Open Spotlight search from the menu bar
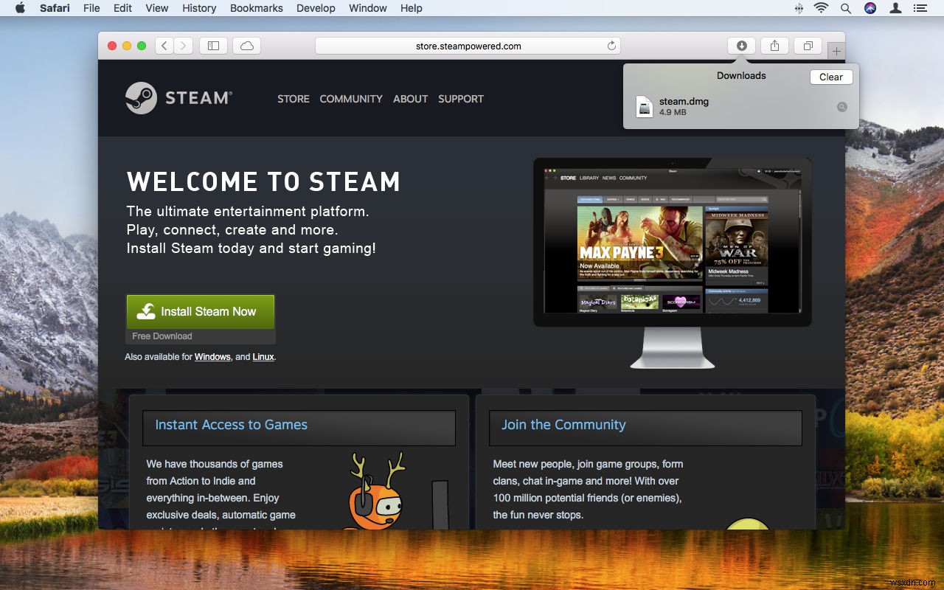 click(x=845, y=8)
